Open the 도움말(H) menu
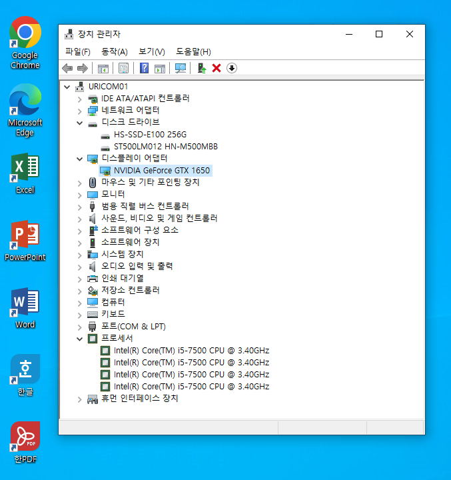The width and height of the screenshot is (451, 480). pos(193,52)
